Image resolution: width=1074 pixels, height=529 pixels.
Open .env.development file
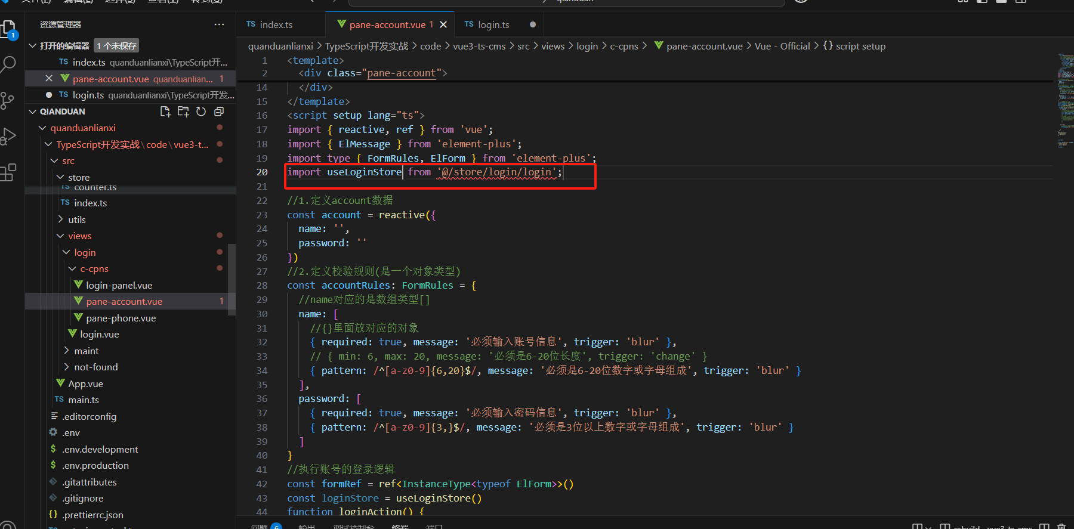[130, 449]
